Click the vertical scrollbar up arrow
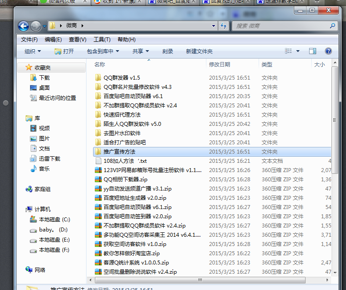This screenshot has width=346, height=290. point(335,62)
